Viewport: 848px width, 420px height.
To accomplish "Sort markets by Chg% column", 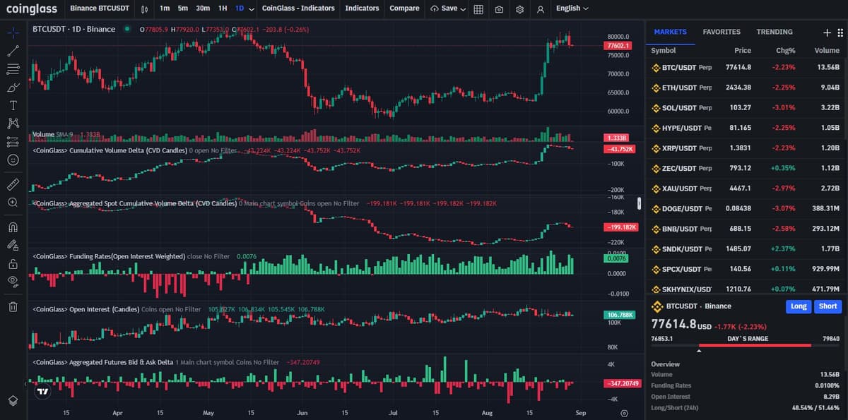I will (x=786, y=51).
